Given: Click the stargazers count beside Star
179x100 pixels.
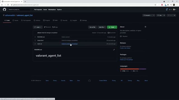Looking at the screenshot, I should pyautogui.click(x=164, y=15).
